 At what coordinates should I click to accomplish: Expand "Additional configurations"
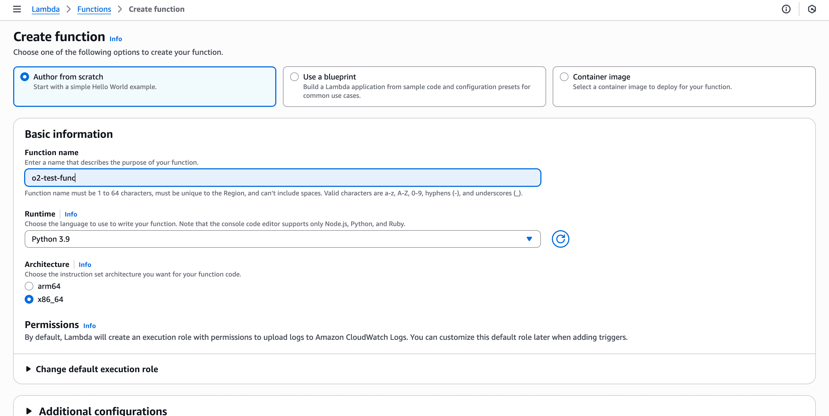[x=102, y=411]
